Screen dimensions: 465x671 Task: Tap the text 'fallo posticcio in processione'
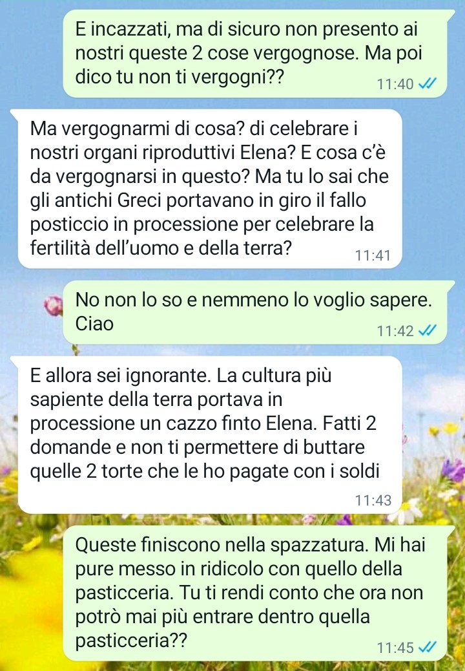pos(198,212)
